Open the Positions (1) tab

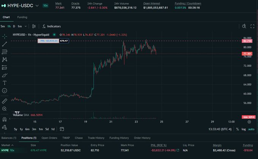pos(29,138)
